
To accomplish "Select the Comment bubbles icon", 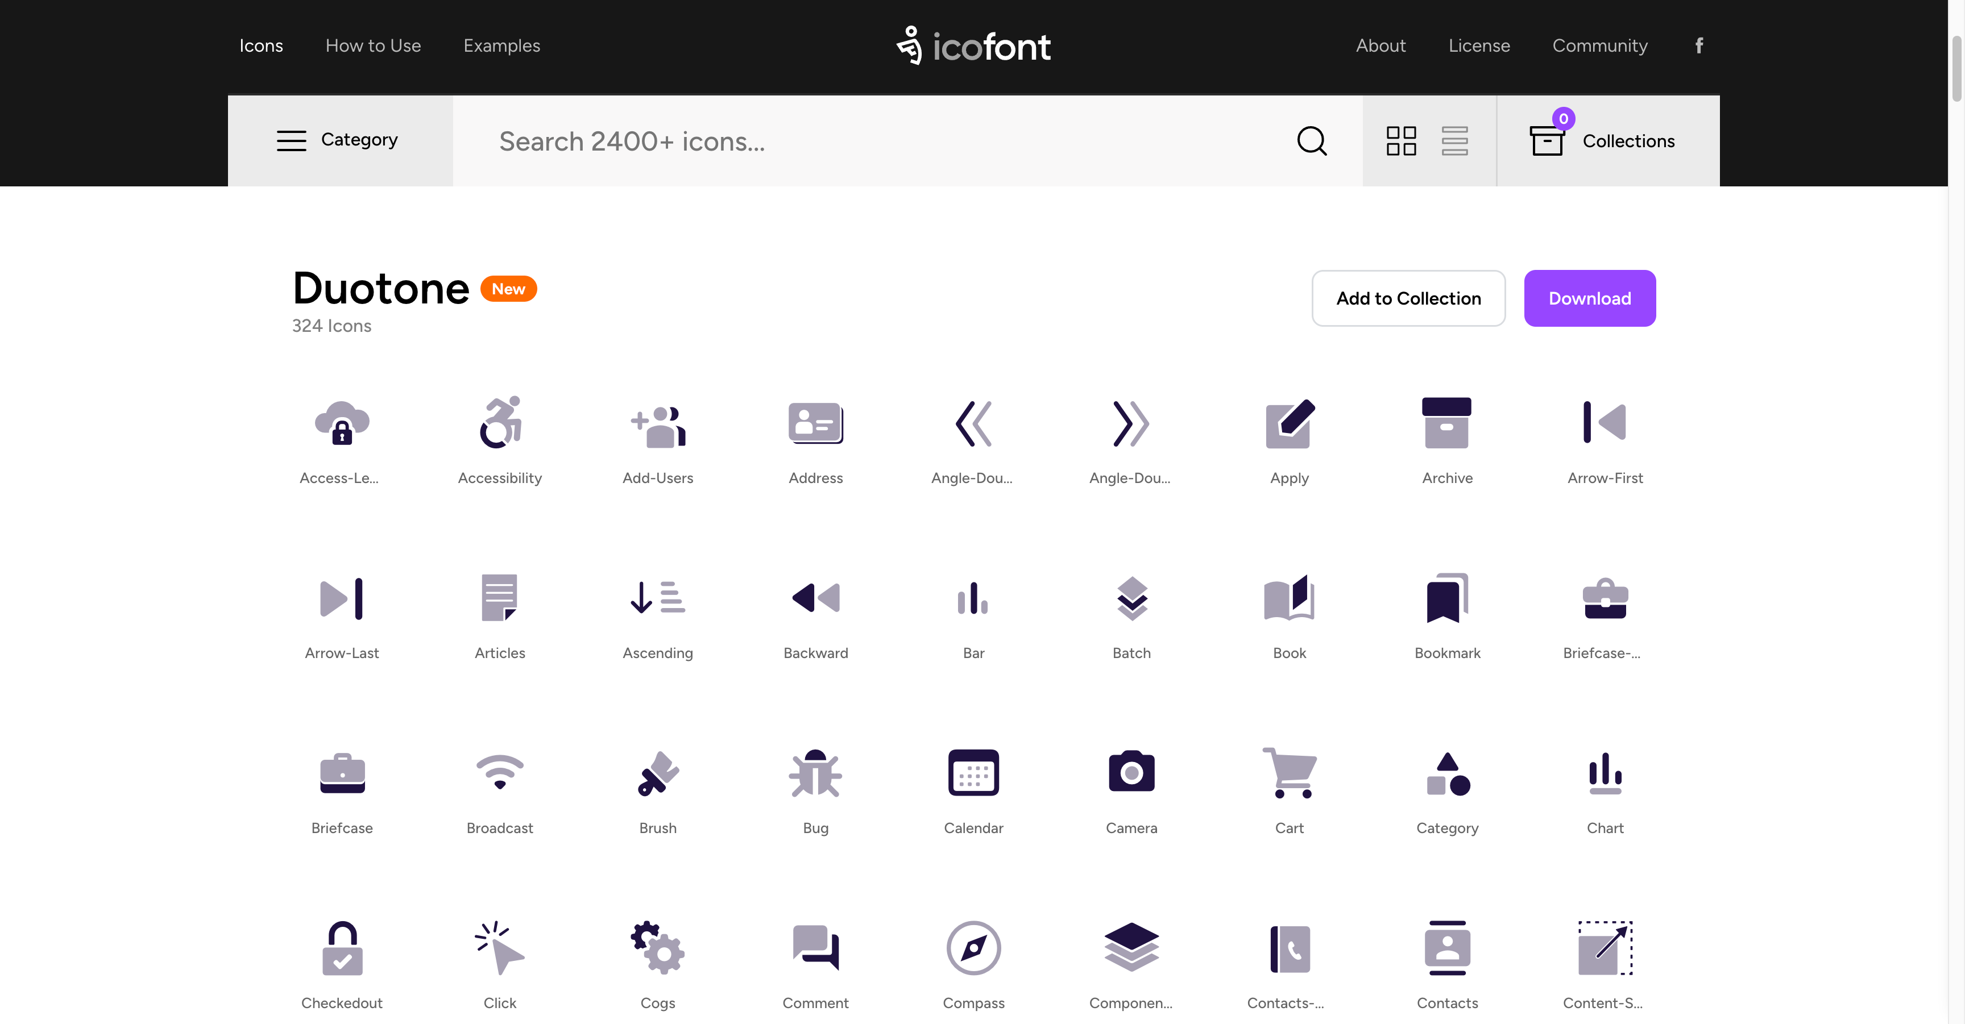I will [815, 947].
